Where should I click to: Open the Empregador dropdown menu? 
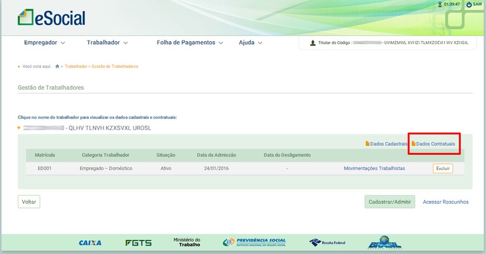tap(44, 42)
